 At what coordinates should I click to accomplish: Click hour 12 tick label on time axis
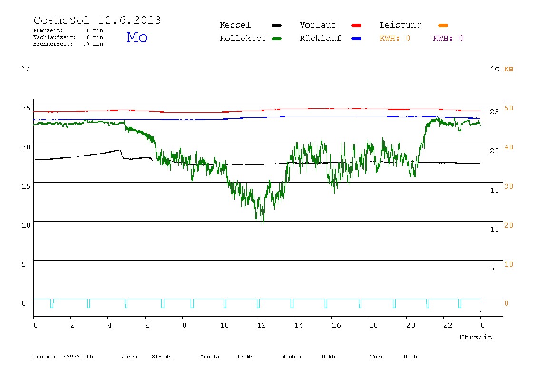[x=262, y=325]
